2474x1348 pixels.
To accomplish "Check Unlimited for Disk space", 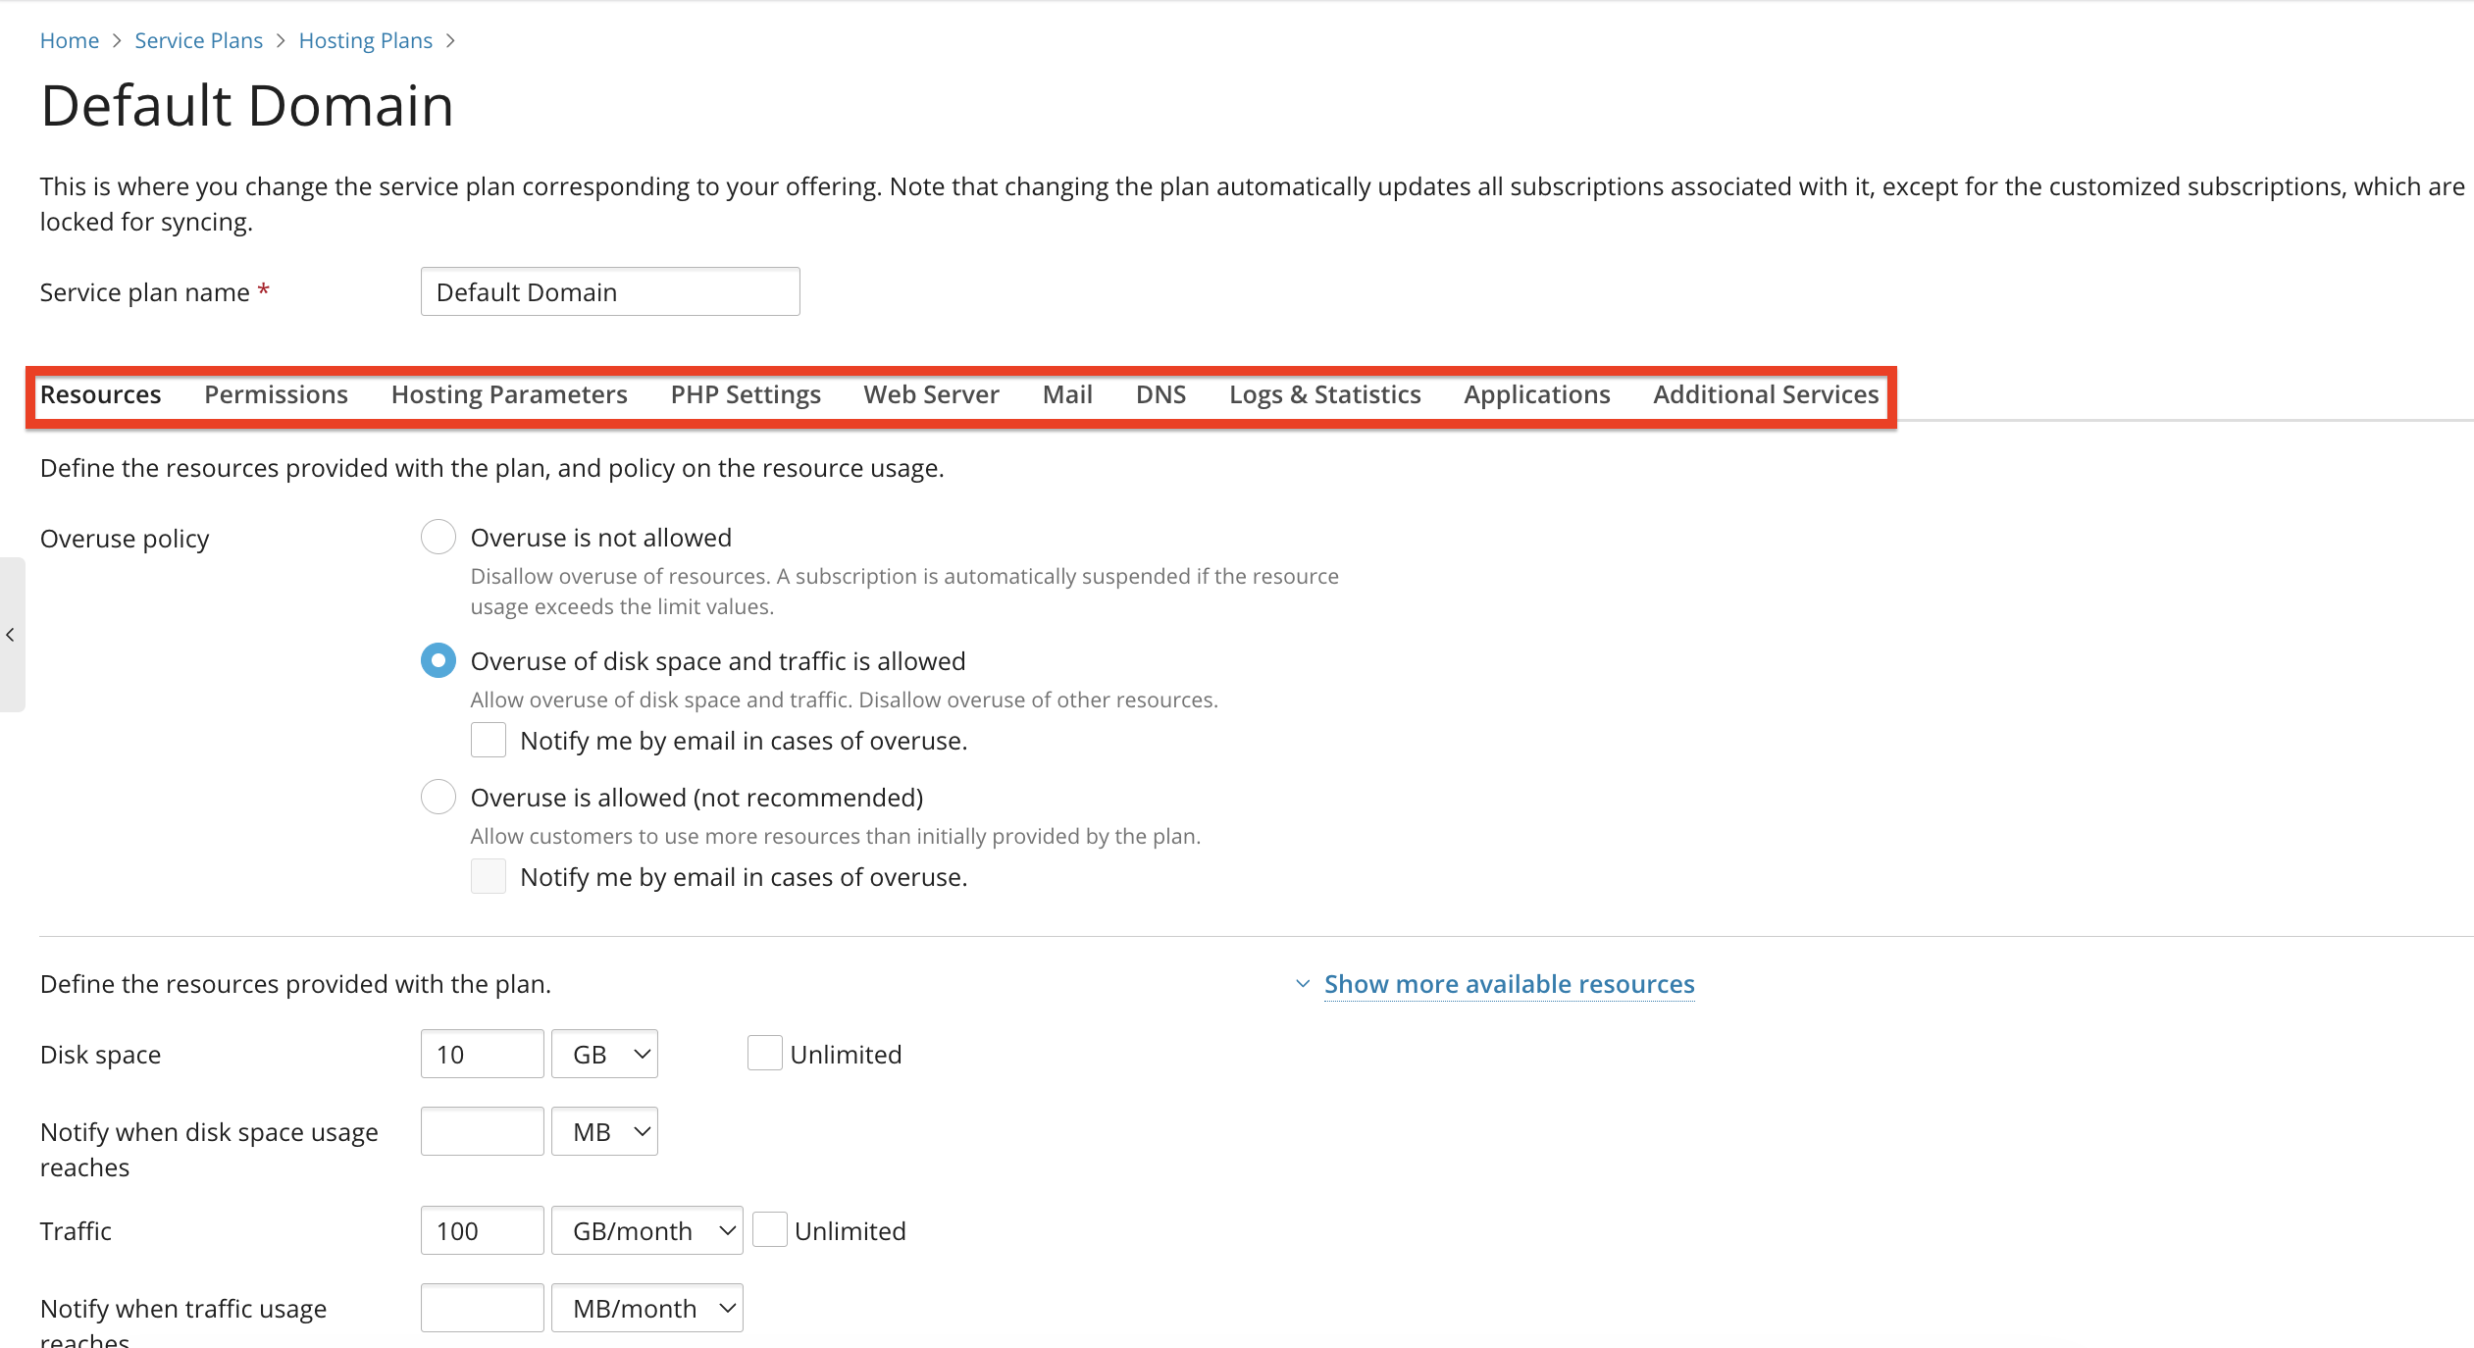I will 765,1054.
